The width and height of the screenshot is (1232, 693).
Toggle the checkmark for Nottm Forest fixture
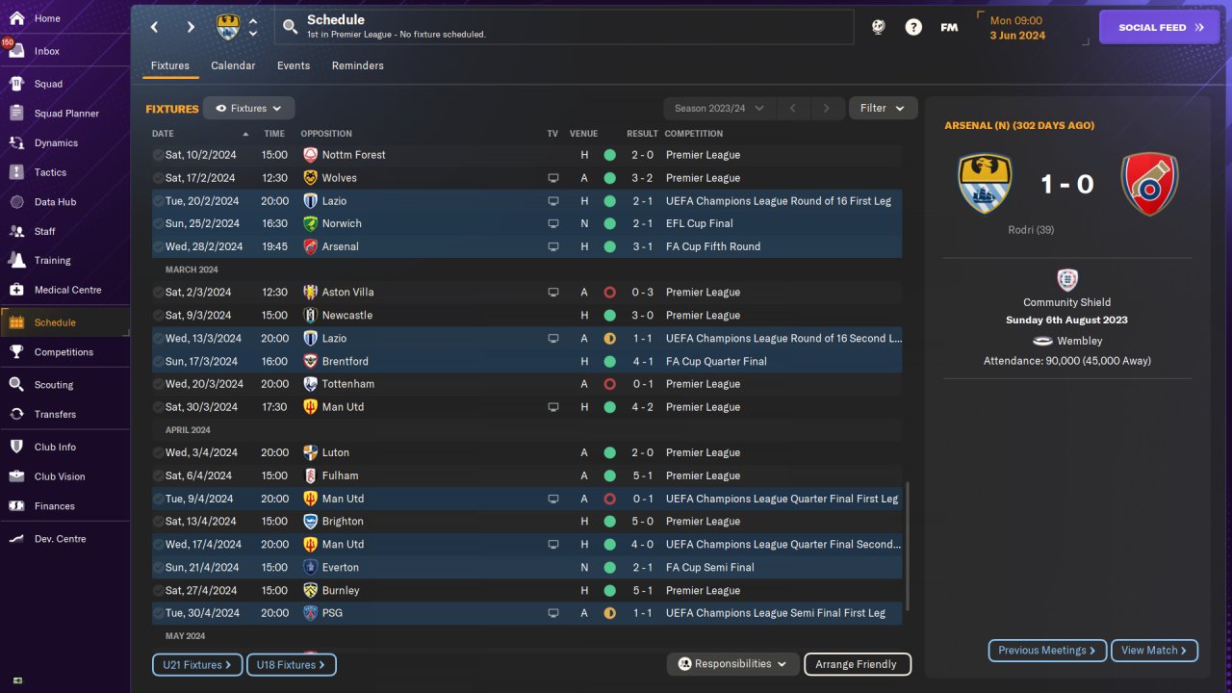click(x=158, y=155)
